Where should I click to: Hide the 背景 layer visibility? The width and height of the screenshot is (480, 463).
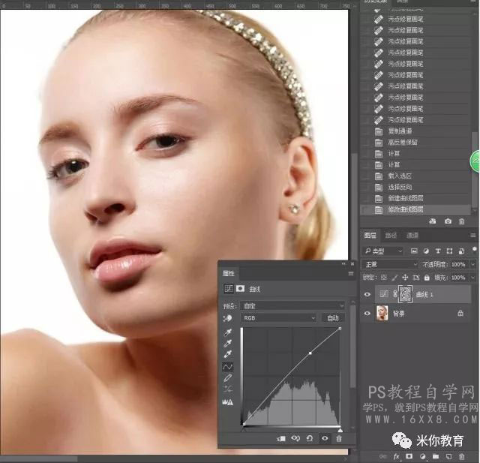pyautogui.click(x=367, y=314)
